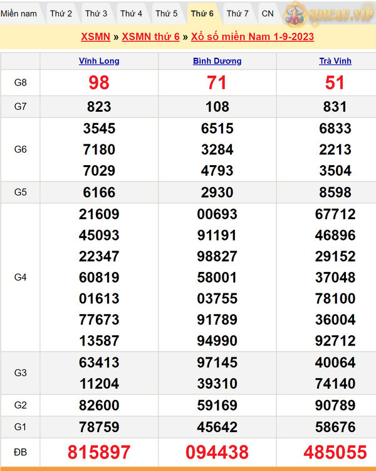Open the Thứ 5 results tab
The height and width of the screenshot is (471, 376).
pyautogui.click(x=166, y=13)
